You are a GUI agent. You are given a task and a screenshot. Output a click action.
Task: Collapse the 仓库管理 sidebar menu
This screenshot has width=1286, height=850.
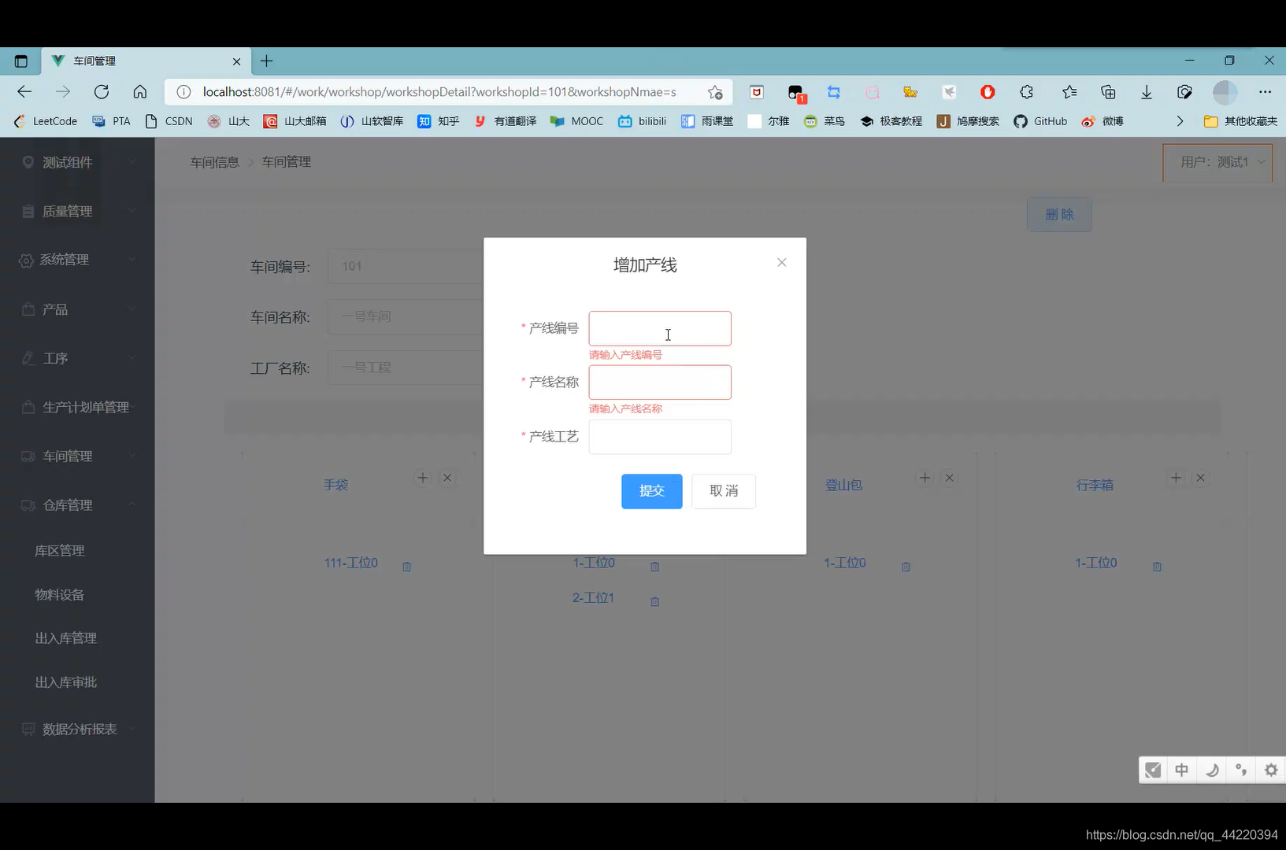(77, 504)
